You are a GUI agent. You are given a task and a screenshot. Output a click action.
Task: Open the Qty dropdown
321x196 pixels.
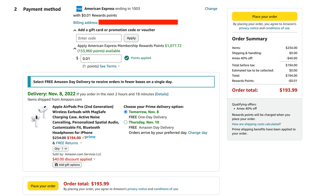tap(60, 148)
